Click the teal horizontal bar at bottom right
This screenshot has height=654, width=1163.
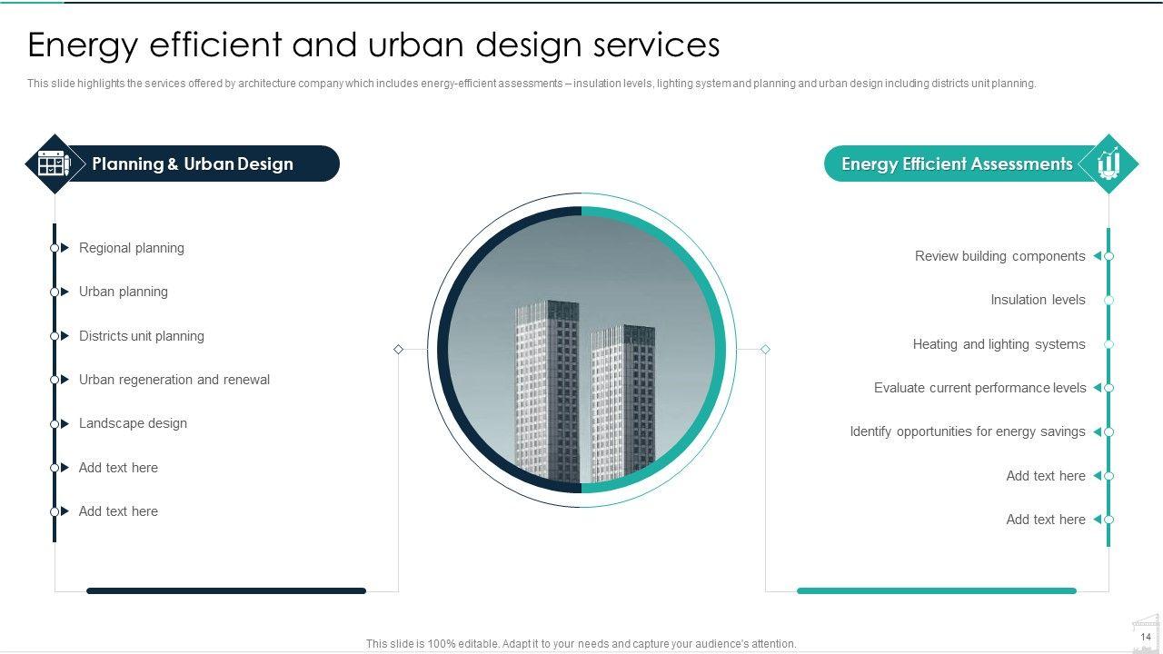[936, 591]
